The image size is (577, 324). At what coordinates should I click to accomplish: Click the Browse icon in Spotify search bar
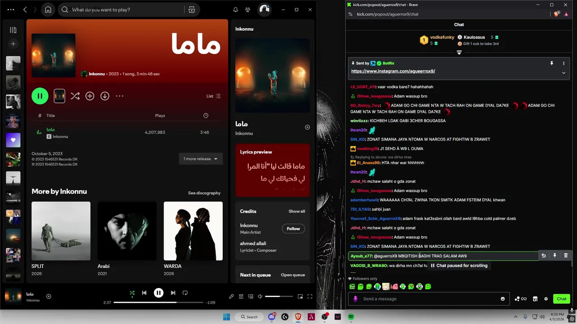click(192, 9)
